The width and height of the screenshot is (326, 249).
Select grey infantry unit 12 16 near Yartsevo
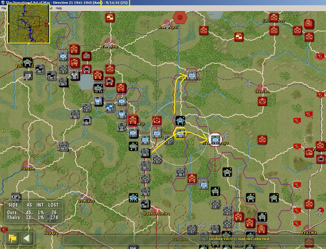coord(191,229)
